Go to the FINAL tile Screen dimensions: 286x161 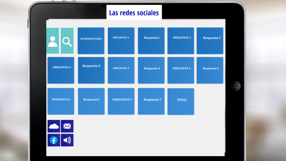pyautogui.click(x=181, y=102)
